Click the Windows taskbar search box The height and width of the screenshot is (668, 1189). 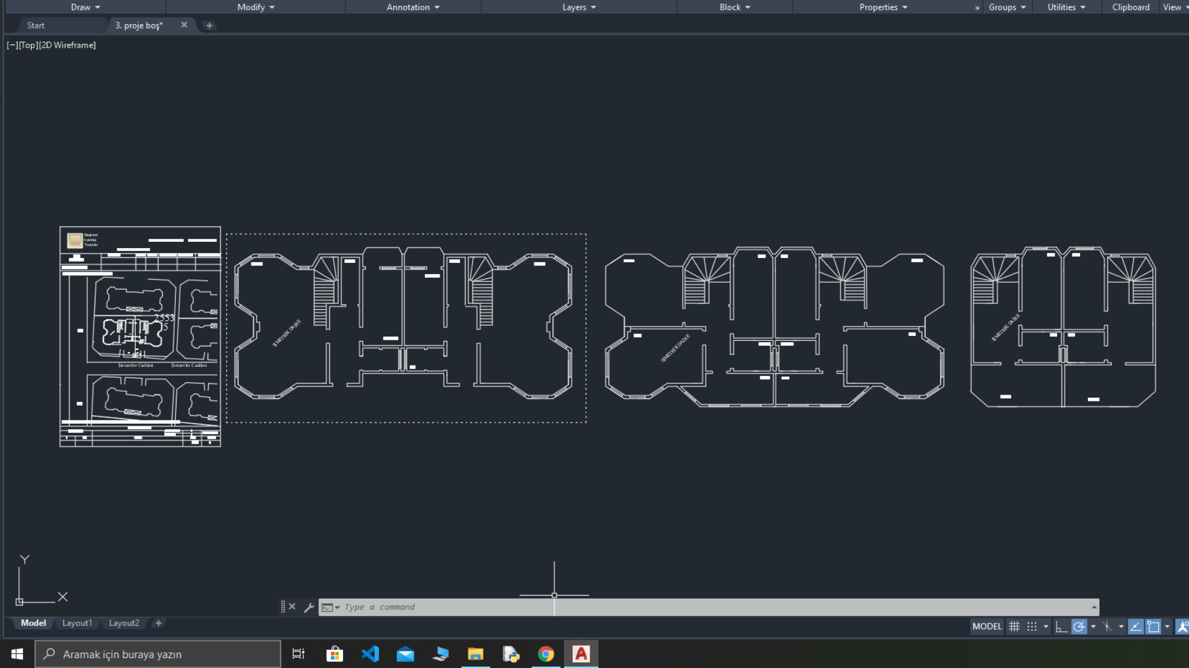point(158,654)
